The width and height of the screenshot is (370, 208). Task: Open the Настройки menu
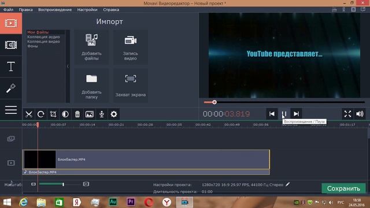click(87, 10)
